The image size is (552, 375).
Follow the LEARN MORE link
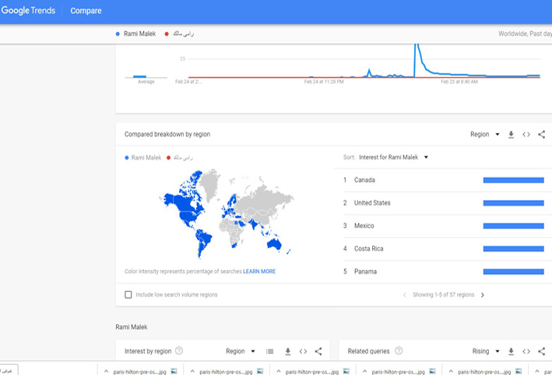pos(259,272)
